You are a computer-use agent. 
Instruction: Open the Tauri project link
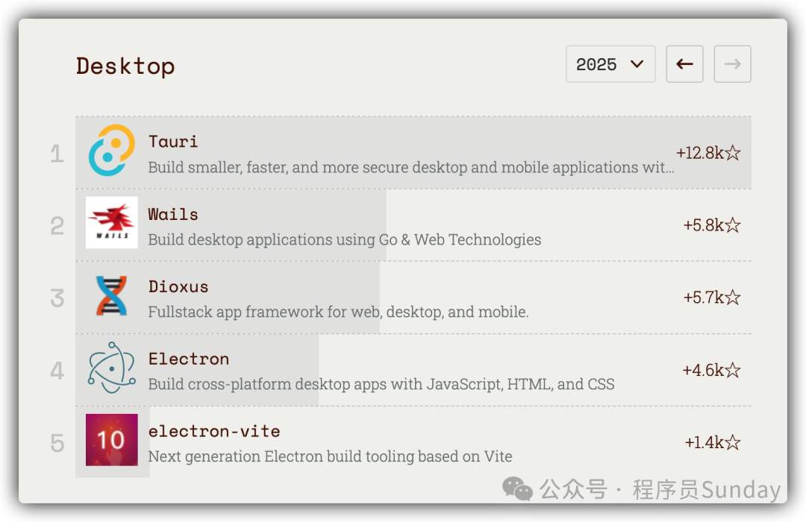(173, 141)
